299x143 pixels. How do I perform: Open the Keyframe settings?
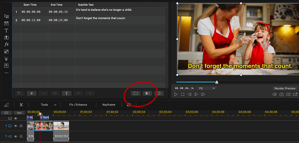109,104
